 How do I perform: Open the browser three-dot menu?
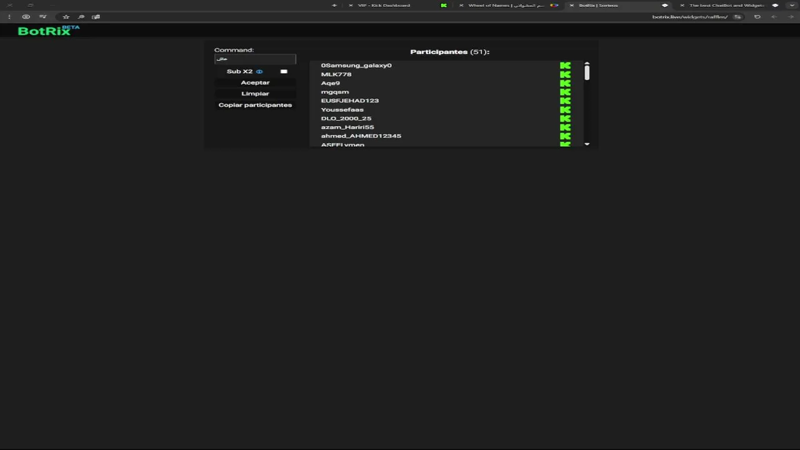[9, 17]
